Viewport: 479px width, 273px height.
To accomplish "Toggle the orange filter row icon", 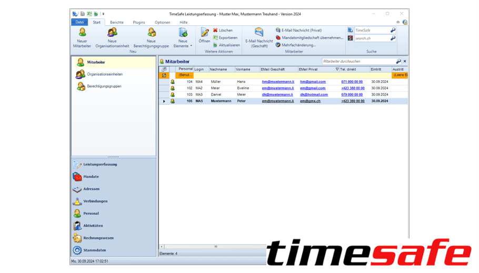I will pos(164,76).
